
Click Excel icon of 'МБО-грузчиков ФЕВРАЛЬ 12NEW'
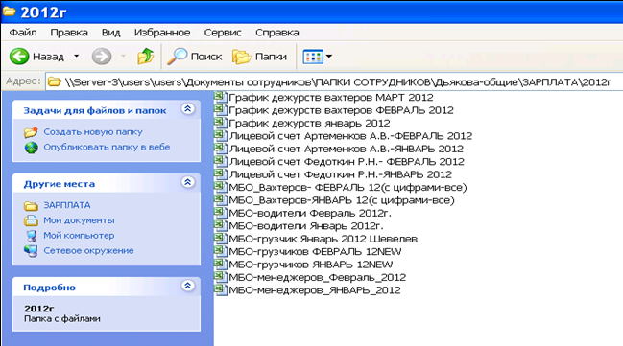tap(220, 251)
